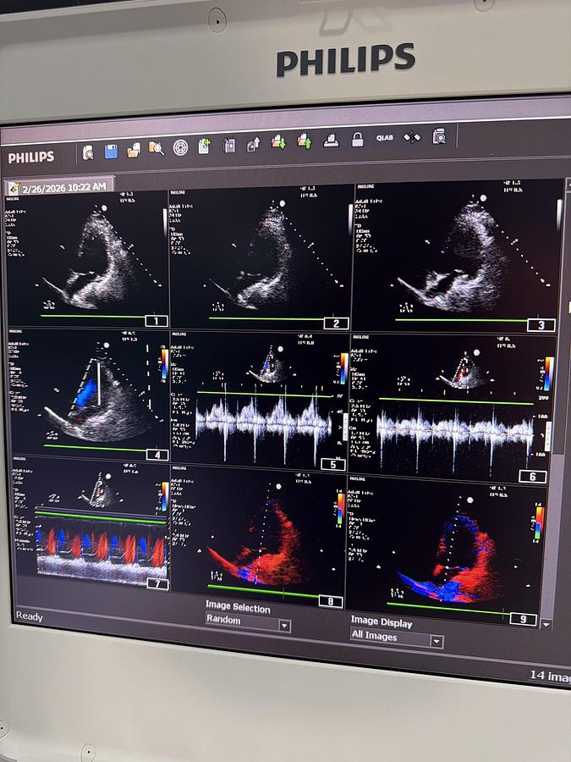Viewport: 571px width, 762px height.
Task: Click the export with up arrow icon
Action: (x=254, y=144)
